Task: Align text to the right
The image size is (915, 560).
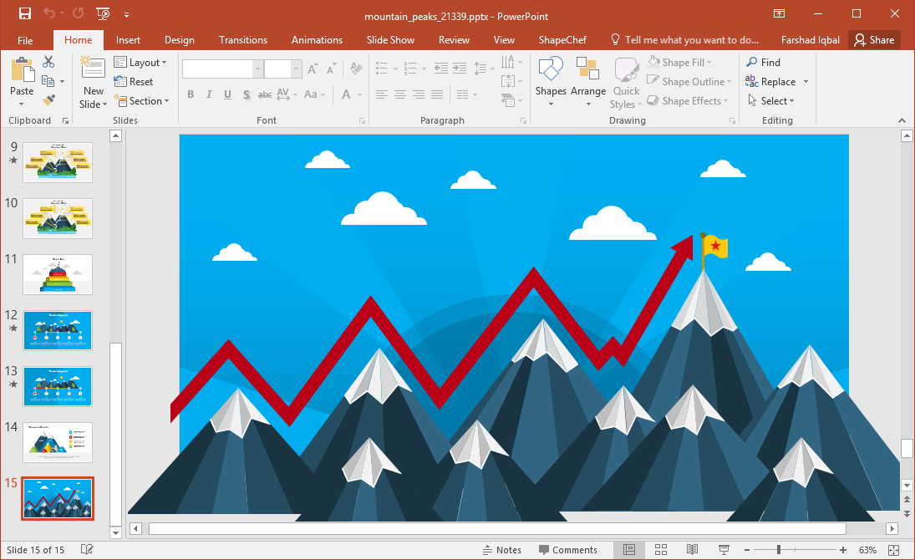Action: point(419,94)
